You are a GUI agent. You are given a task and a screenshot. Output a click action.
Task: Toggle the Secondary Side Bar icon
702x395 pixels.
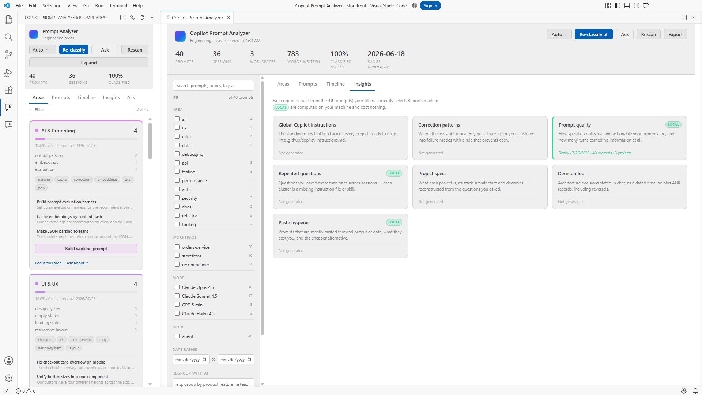pyautogui.click(x=637, y=5)
